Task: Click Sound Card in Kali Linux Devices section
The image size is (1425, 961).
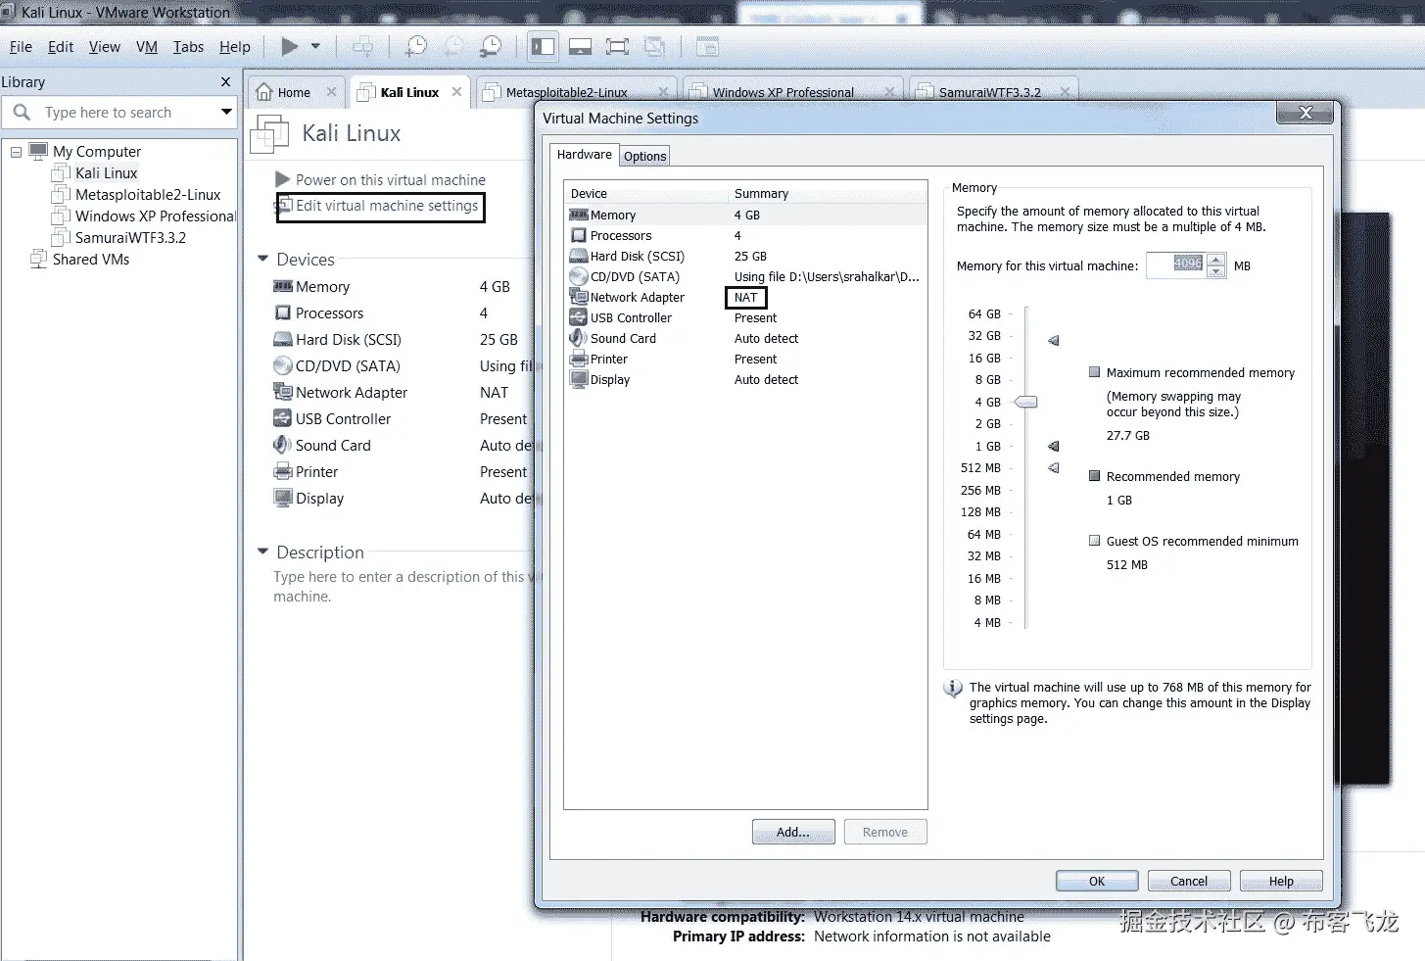Action: coord(333,446)
